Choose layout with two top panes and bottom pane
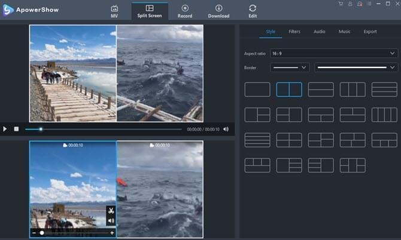 pyautogui.click(x=353, y=115)
